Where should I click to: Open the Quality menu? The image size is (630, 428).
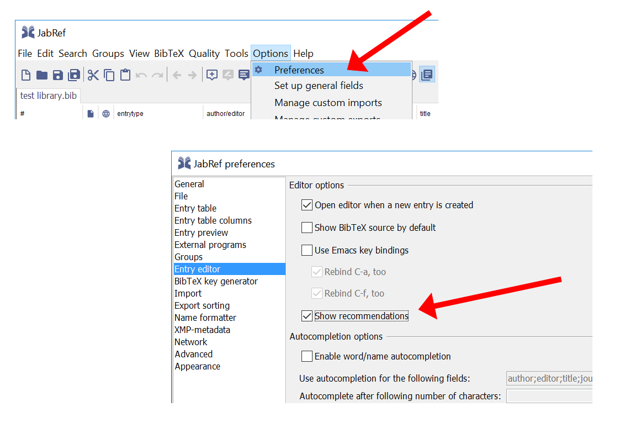click(204, 54)
